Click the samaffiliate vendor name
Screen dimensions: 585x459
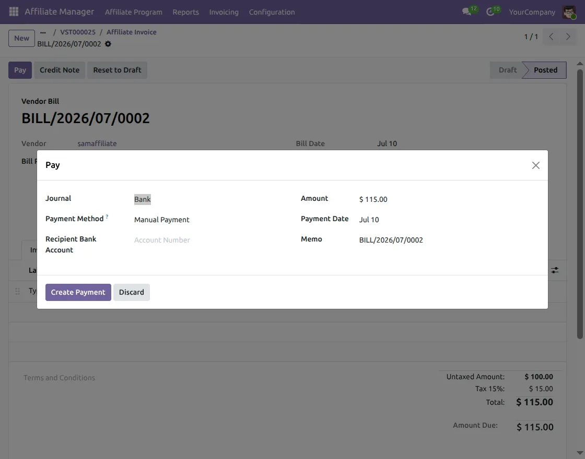tap(97, 143)
